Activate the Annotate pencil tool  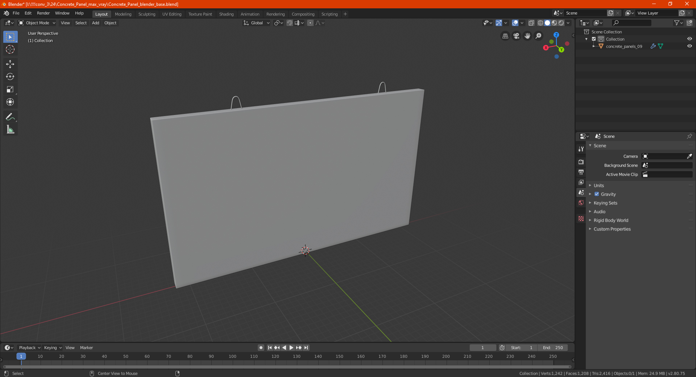tap(10, 117)
